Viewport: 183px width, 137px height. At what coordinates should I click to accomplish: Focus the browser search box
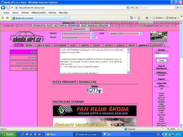[x=157, y=8]
